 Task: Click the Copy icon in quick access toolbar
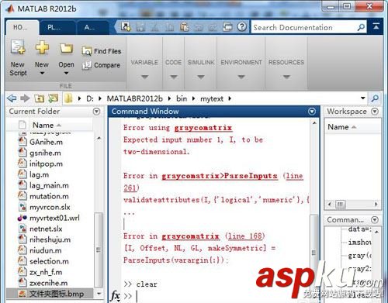click(170, 27)
